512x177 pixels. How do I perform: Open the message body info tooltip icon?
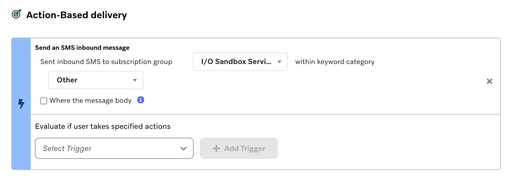click(141, 100)
